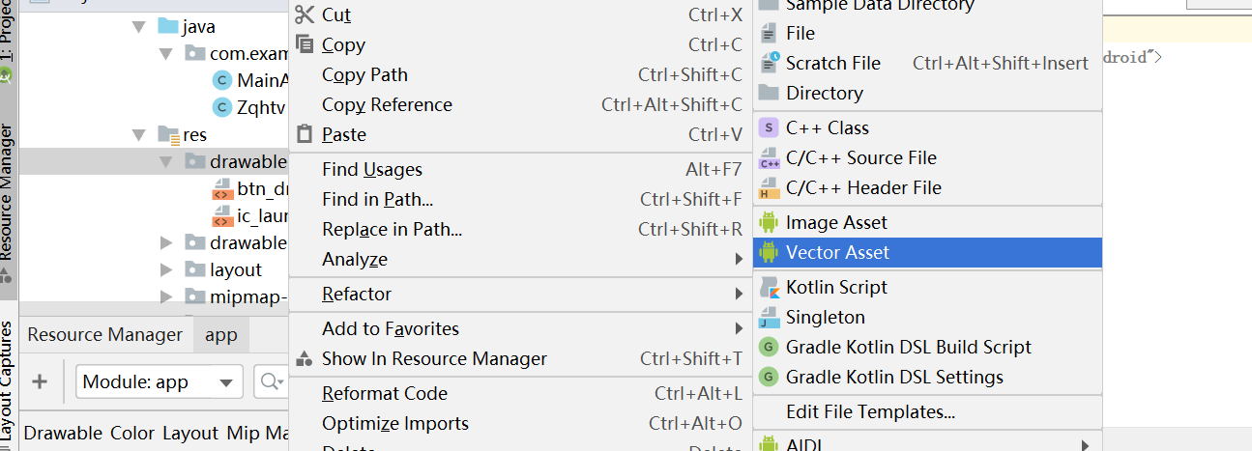Image resolution: width=1252 pixels, height=451 pixels.
Task: Switch to the app tab
Action: point(221,334)
